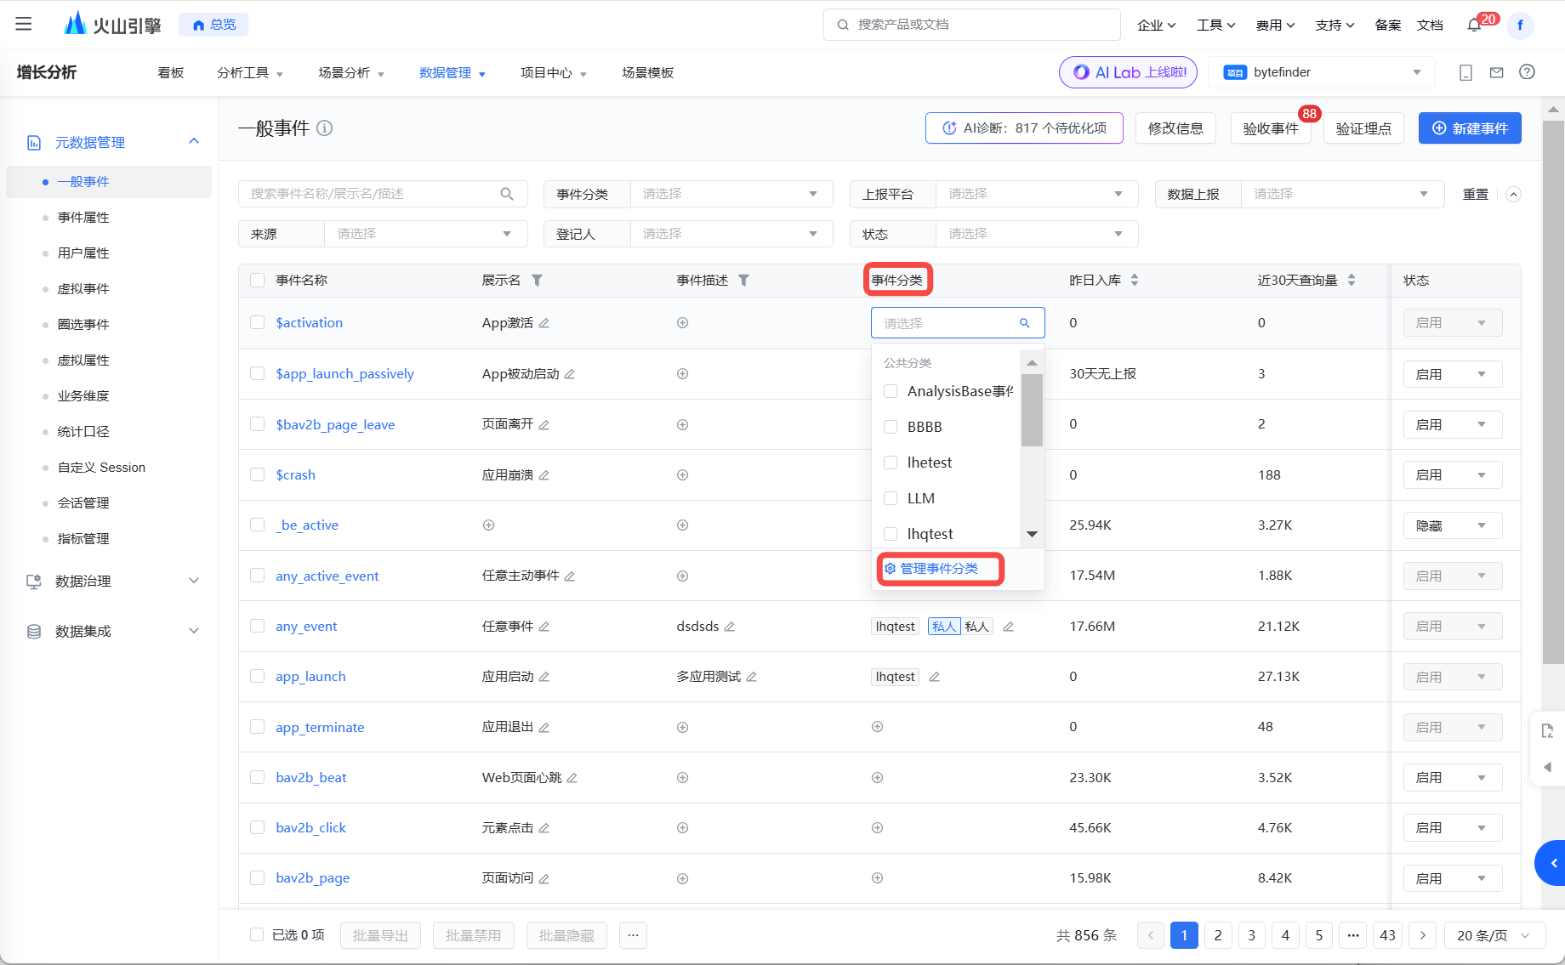The height and width of the screenshot is (965, 1565).
Task: Open $app_launch_passively event link
Action: 344,374
